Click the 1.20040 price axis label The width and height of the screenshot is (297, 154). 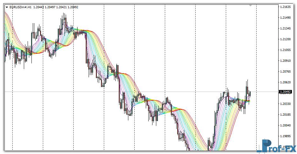click(286, 125)
